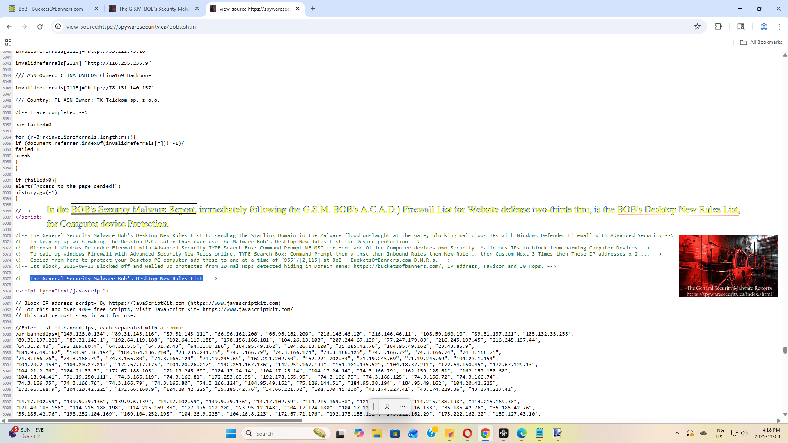Open more options on the floating voice toolbar
Screen dimensions: 788x443
point(403,406)
